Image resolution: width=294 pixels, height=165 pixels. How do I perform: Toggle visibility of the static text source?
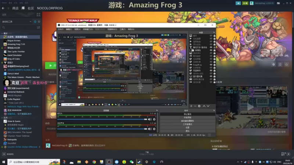pyautogui.click(x=211, y=47)
